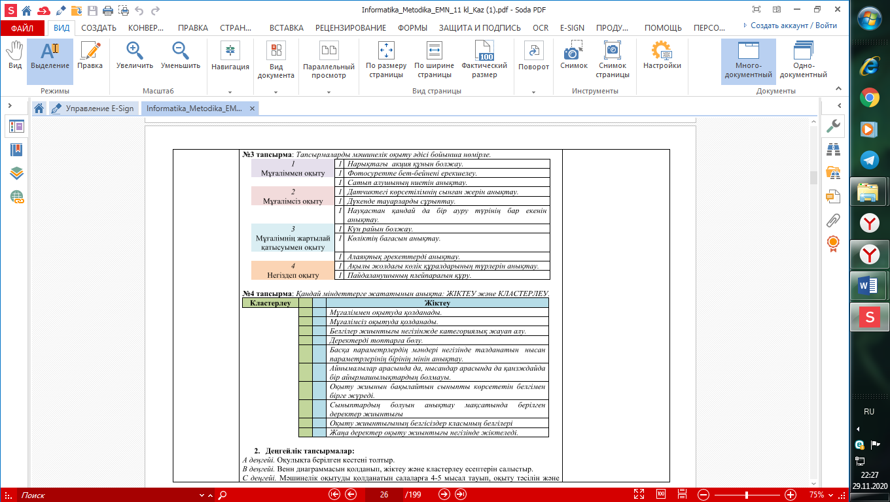Image resolution: width=890 pixels, height=502 pixels.
Task: Open the Поворот rotation dropdown
Action: 533,92
